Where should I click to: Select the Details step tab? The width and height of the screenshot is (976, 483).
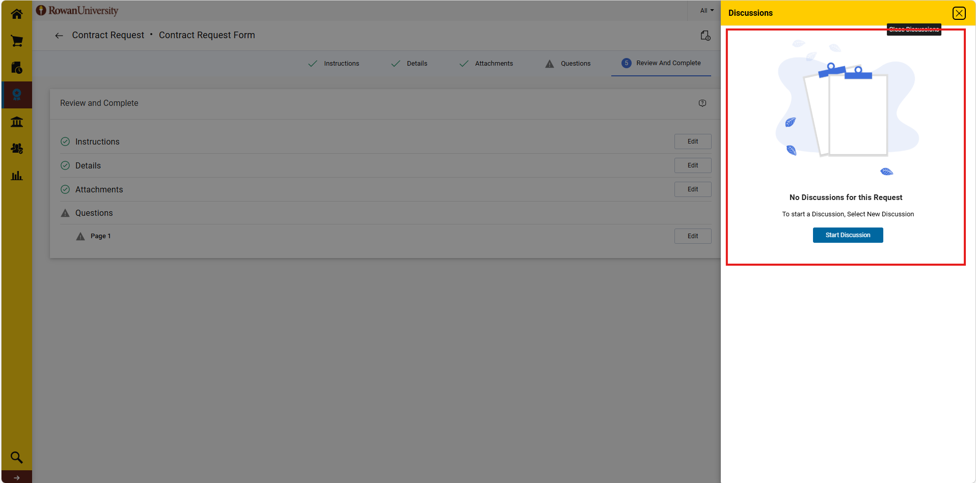pos(409,64)
